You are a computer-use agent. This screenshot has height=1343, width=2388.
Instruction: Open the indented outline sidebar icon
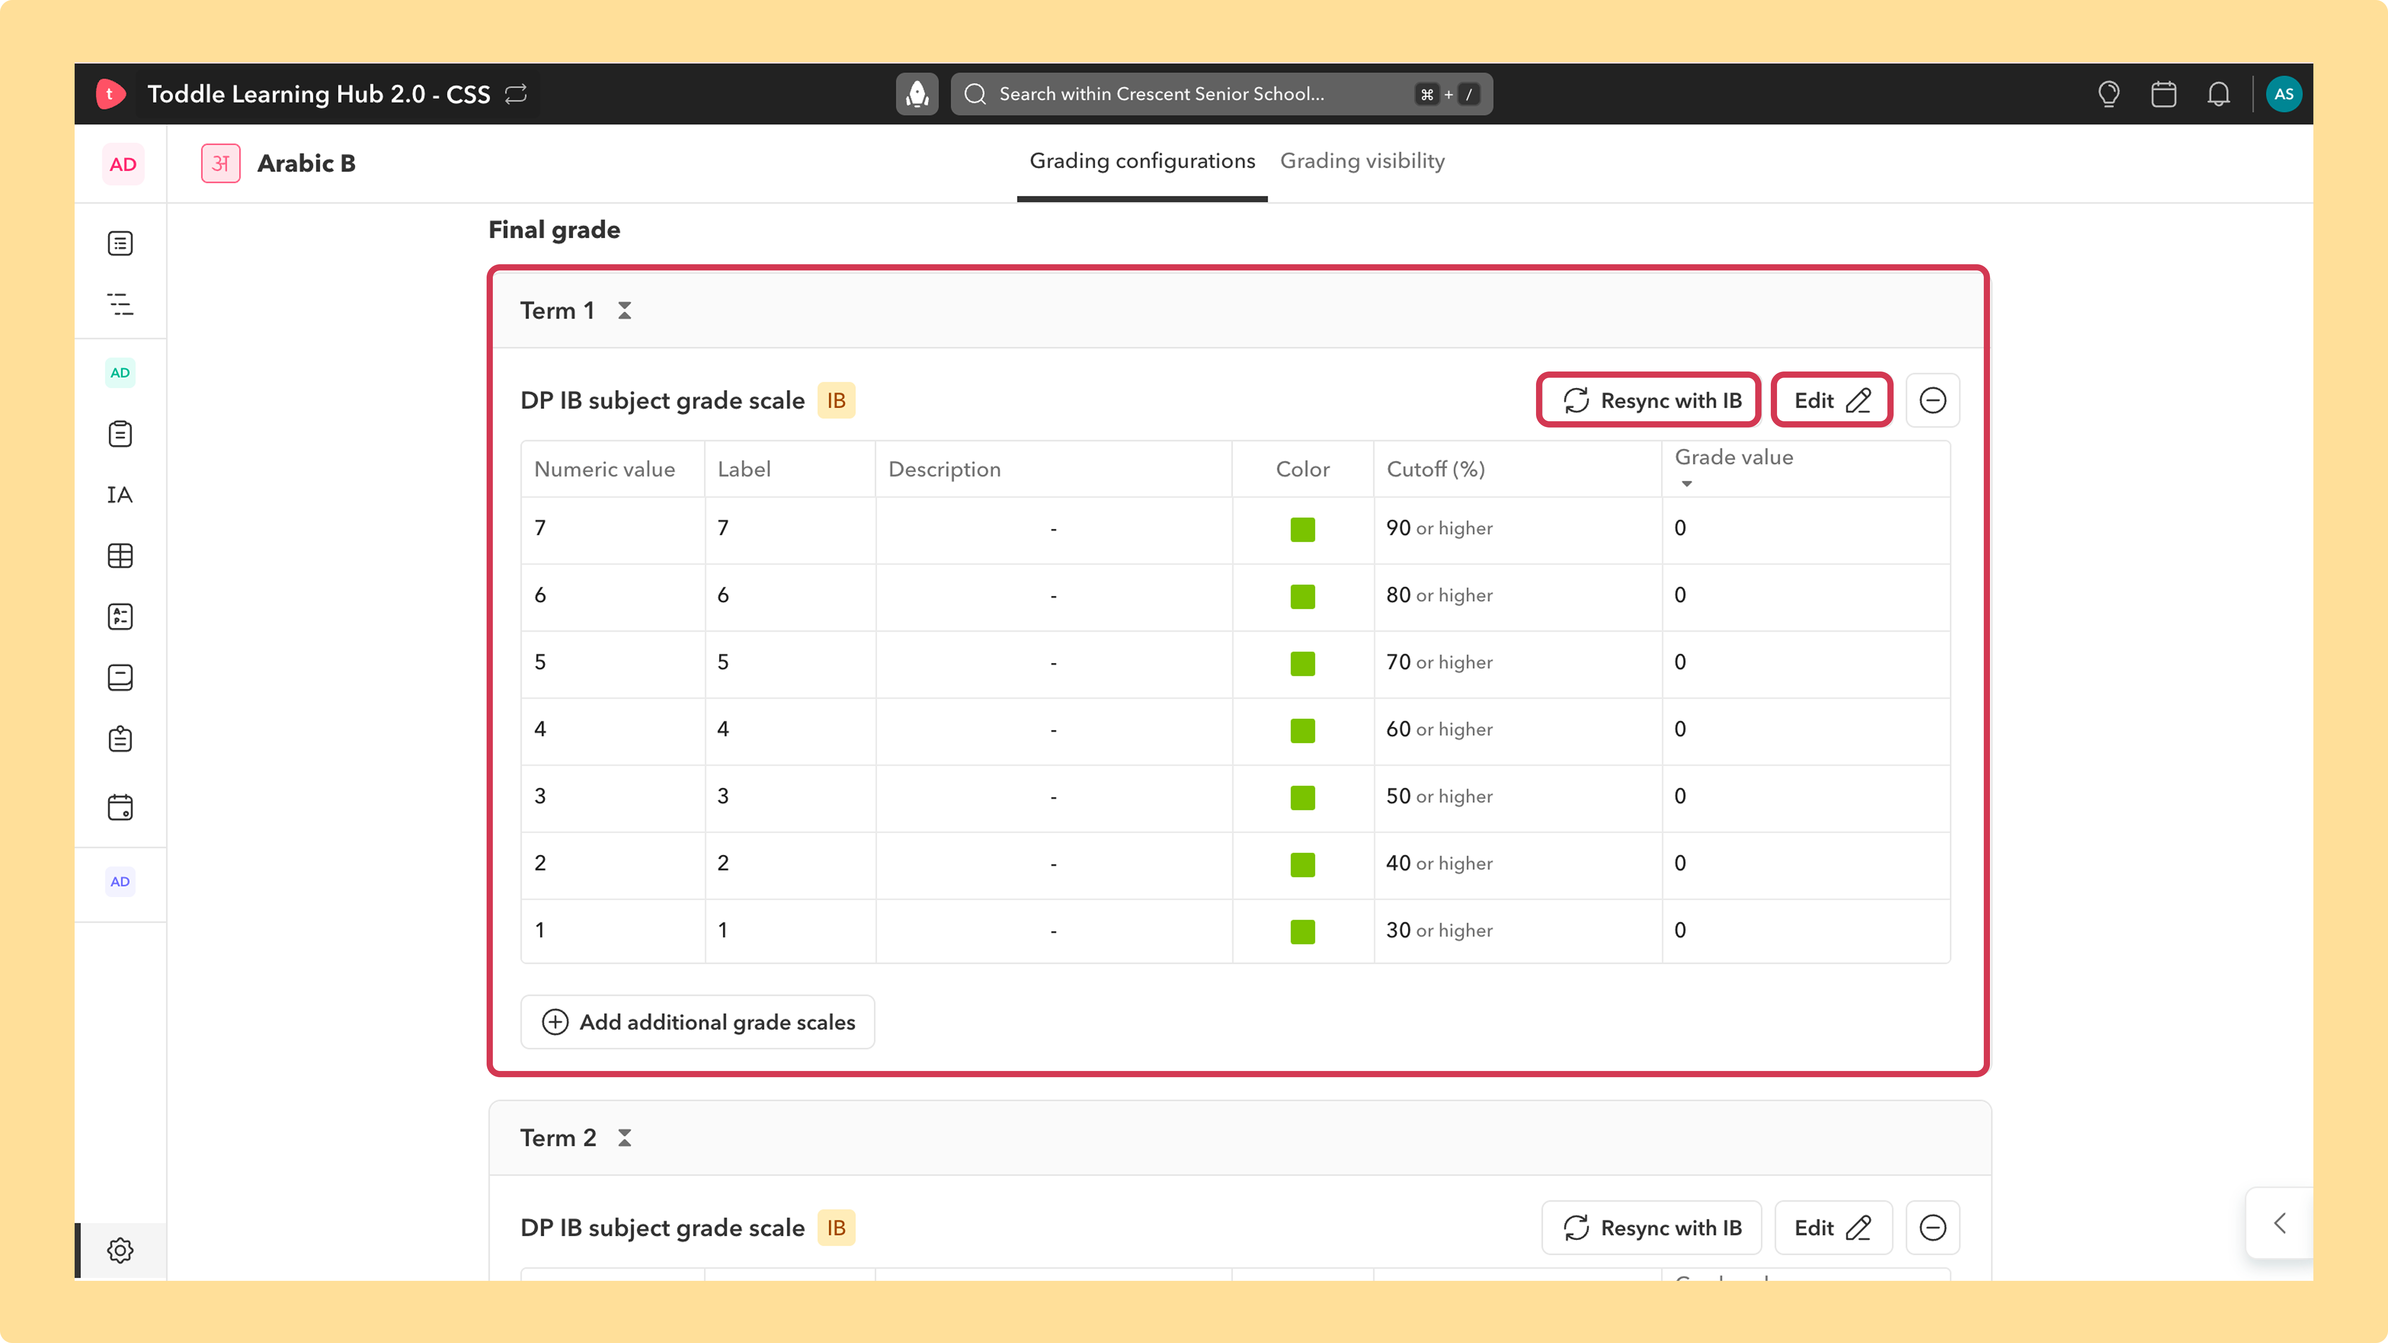click(120, 304)
